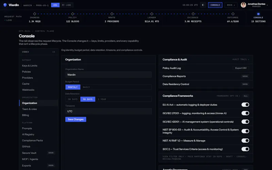Click the Save Changes button
The image size is (272, 170).
point(75,119)
